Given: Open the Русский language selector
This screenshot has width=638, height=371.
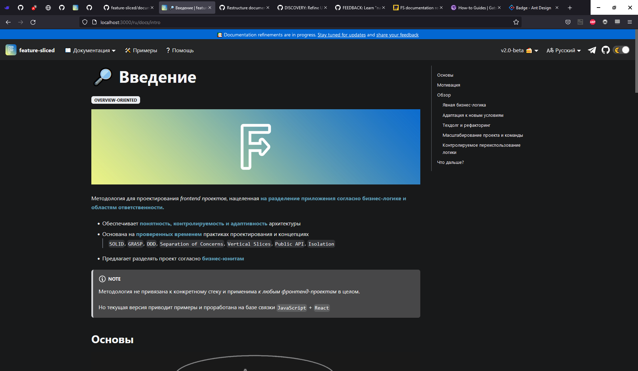Looking at the screenshot, I should click(x=563, y=50).
